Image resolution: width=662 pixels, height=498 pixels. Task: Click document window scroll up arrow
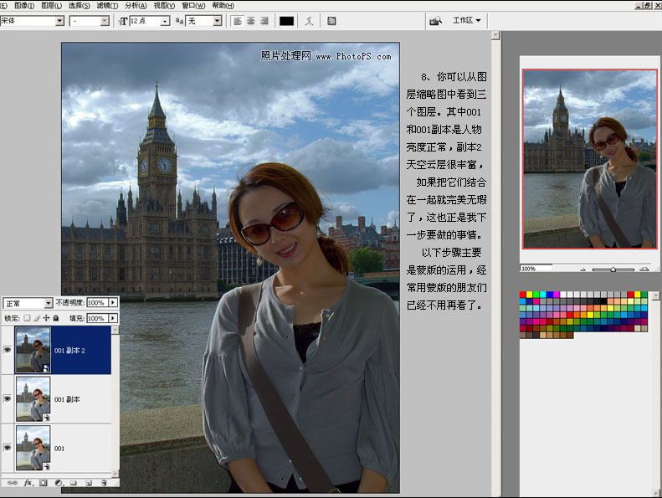pos(495,35)
